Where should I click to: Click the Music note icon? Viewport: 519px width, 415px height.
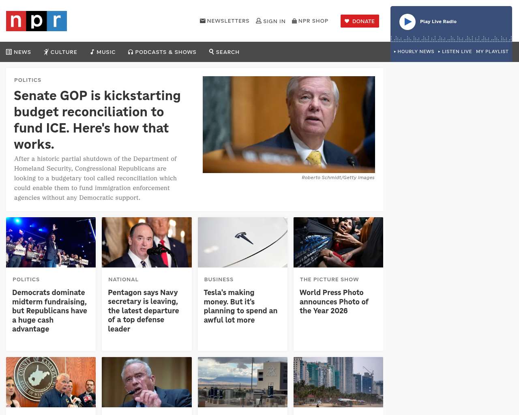click(x=92, y=52)
